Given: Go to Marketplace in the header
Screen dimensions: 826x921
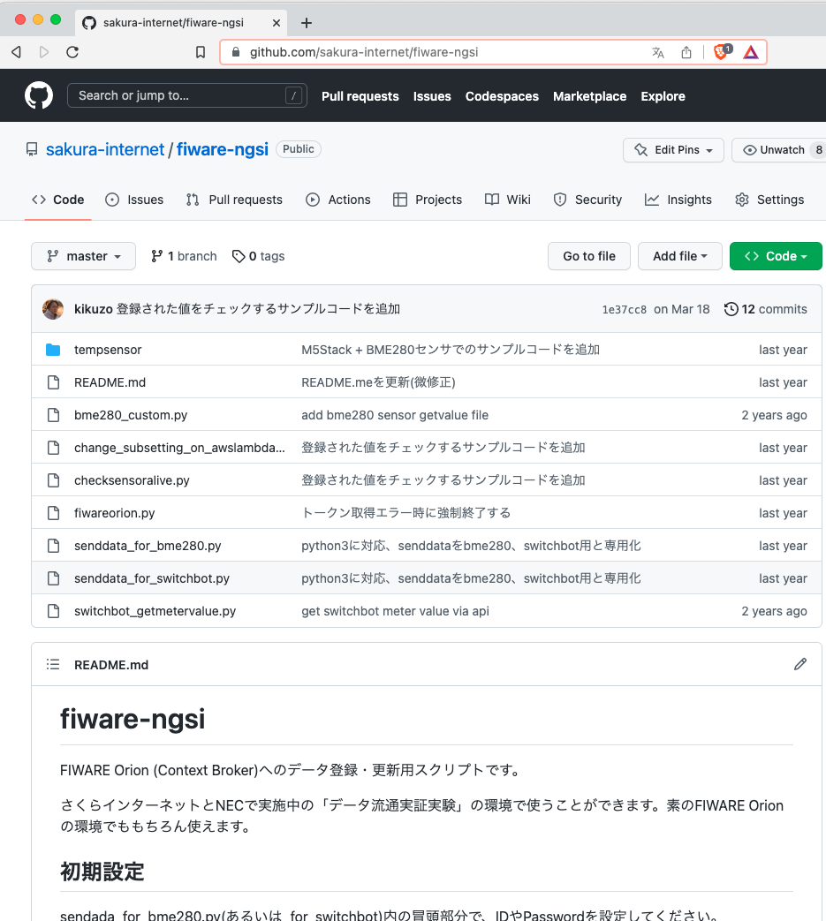Looking at the screenshot, I should click(589, 96).
